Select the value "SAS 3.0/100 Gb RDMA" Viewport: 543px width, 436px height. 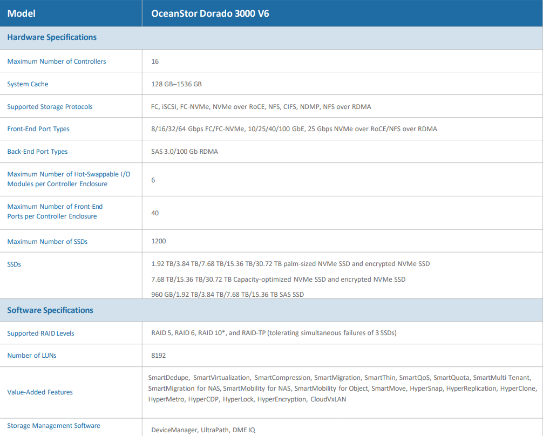coord(185,151)
